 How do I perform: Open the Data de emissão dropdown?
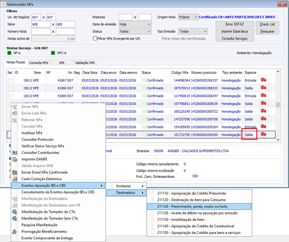coord(135,24)
